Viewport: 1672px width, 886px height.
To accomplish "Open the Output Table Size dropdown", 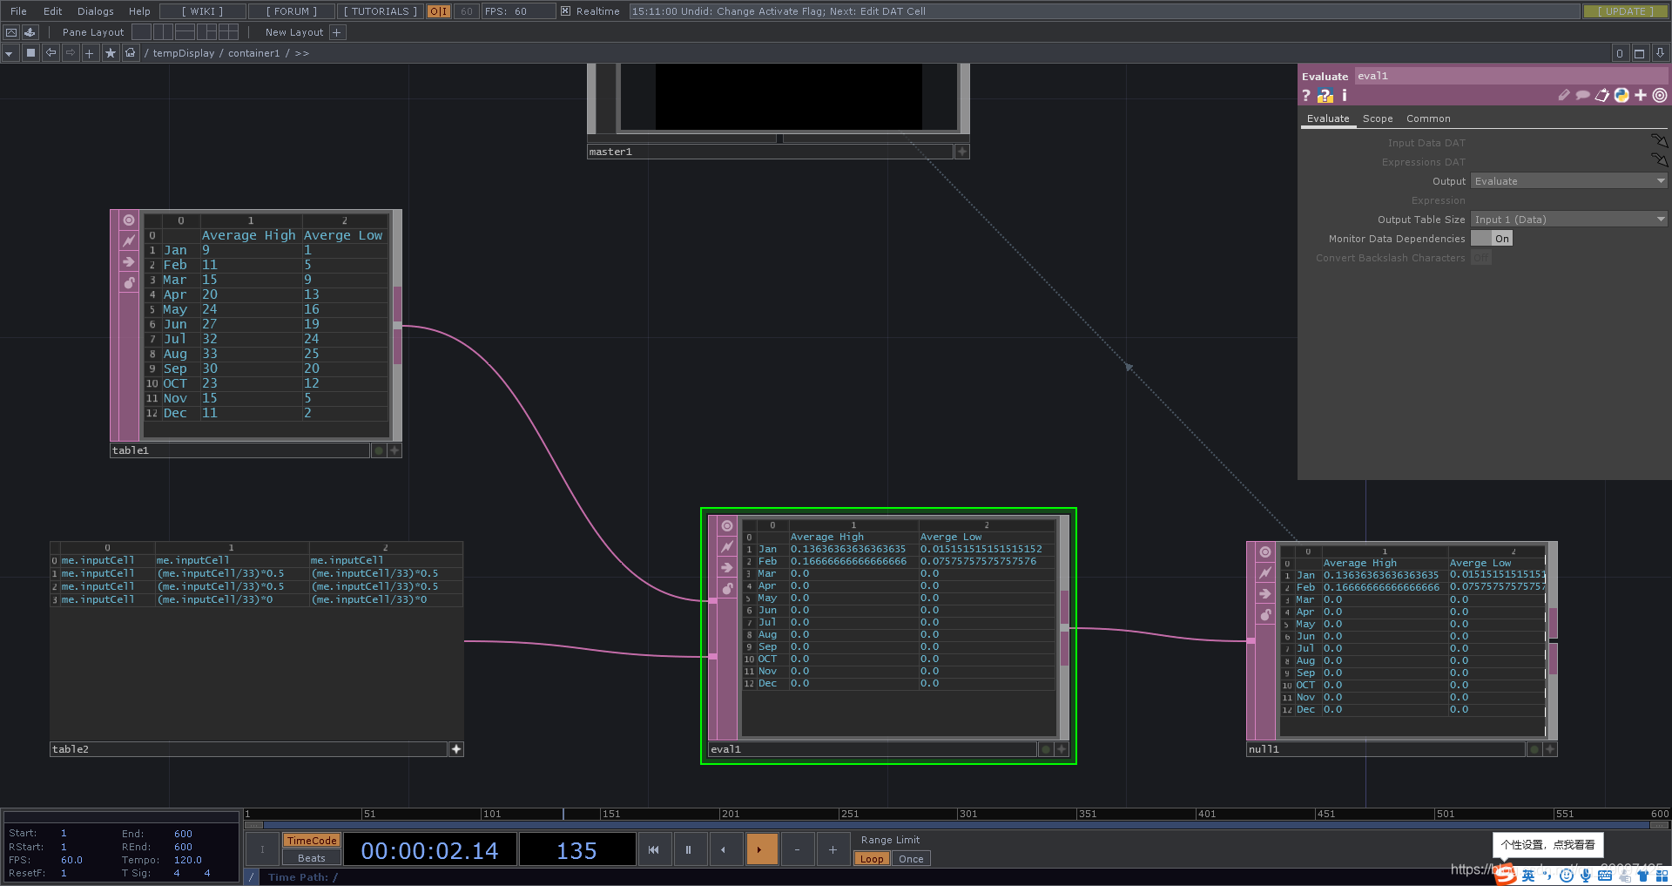I will point(1569,220).
